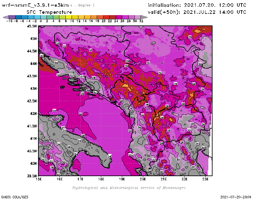Click the gray arrow swatch above 32
This screenshot has height=199, width=258.
[144, 17]
